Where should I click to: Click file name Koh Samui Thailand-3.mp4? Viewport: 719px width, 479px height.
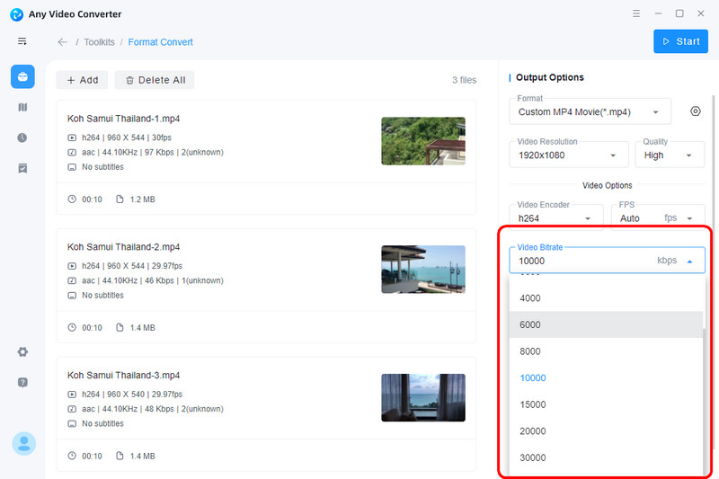123,376
